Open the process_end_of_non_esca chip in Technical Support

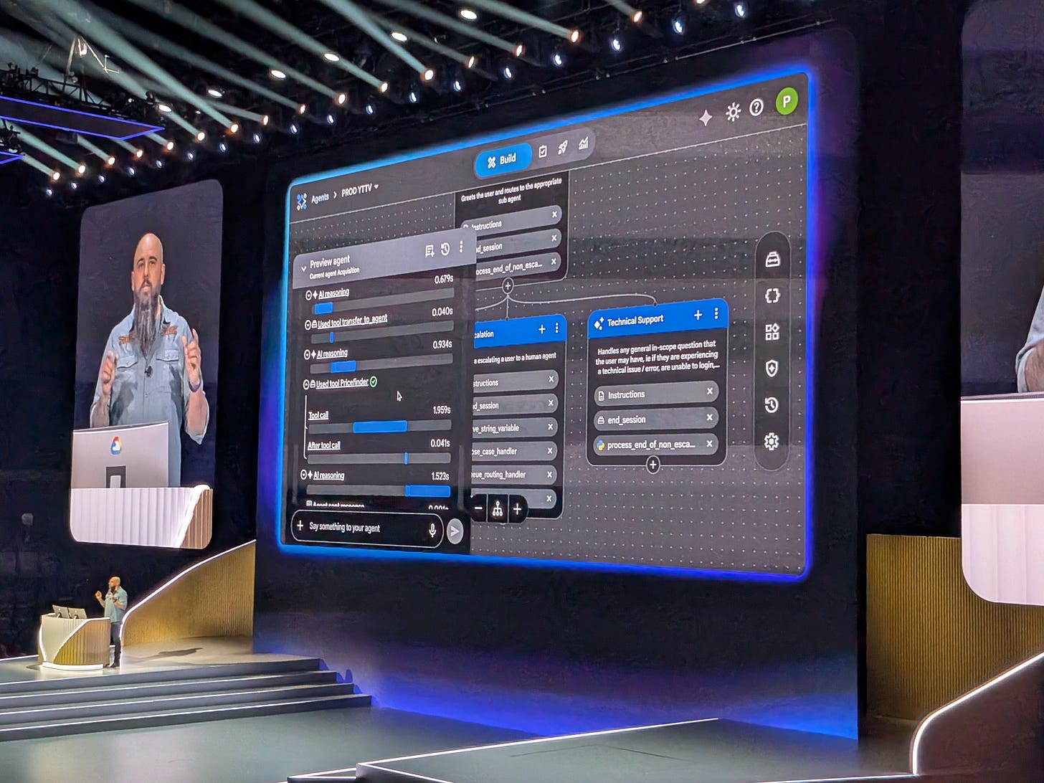[656, 445]
